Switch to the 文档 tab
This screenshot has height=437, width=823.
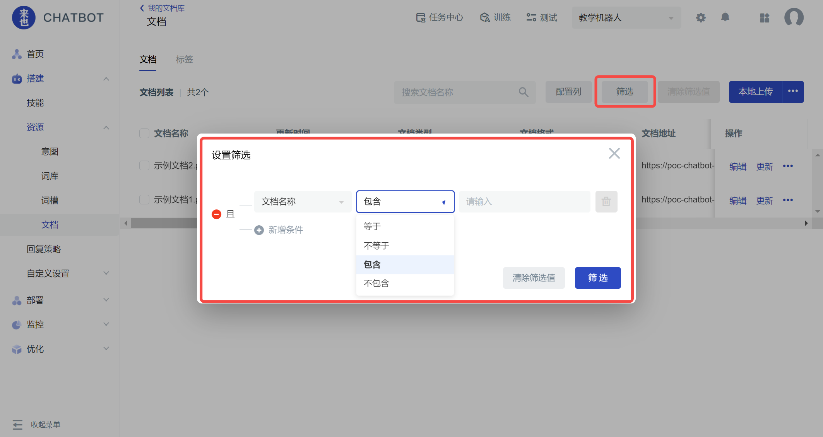pos(148,60)
